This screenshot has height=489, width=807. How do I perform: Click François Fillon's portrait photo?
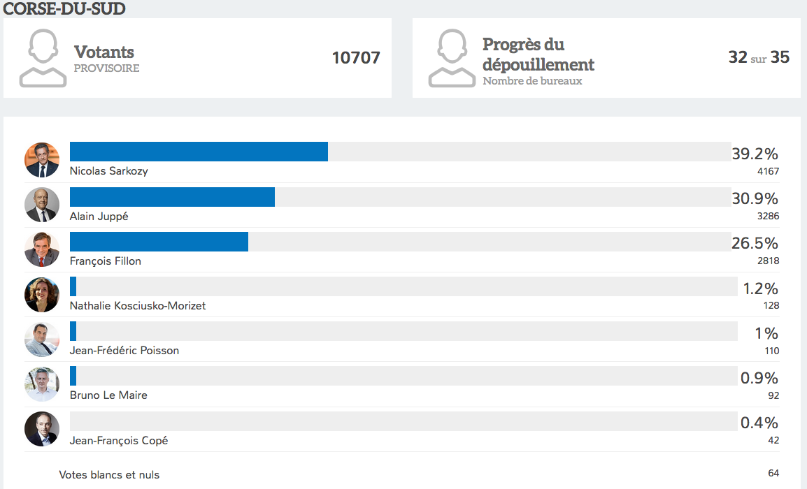(x=42, y=249)
